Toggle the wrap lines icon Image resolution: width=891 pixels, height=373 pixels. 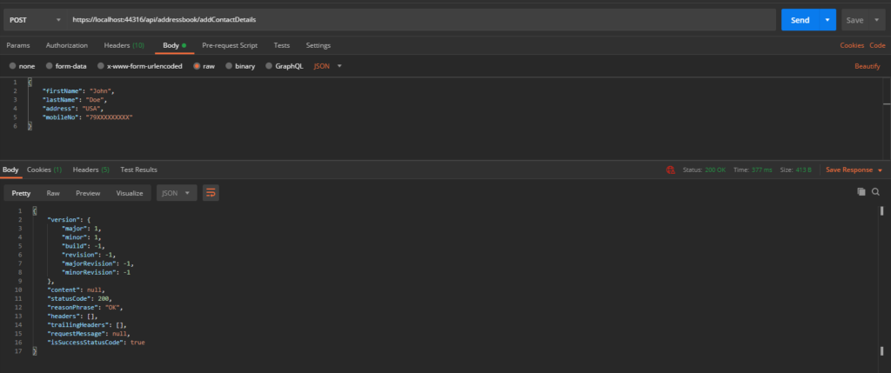pos(211,193)
